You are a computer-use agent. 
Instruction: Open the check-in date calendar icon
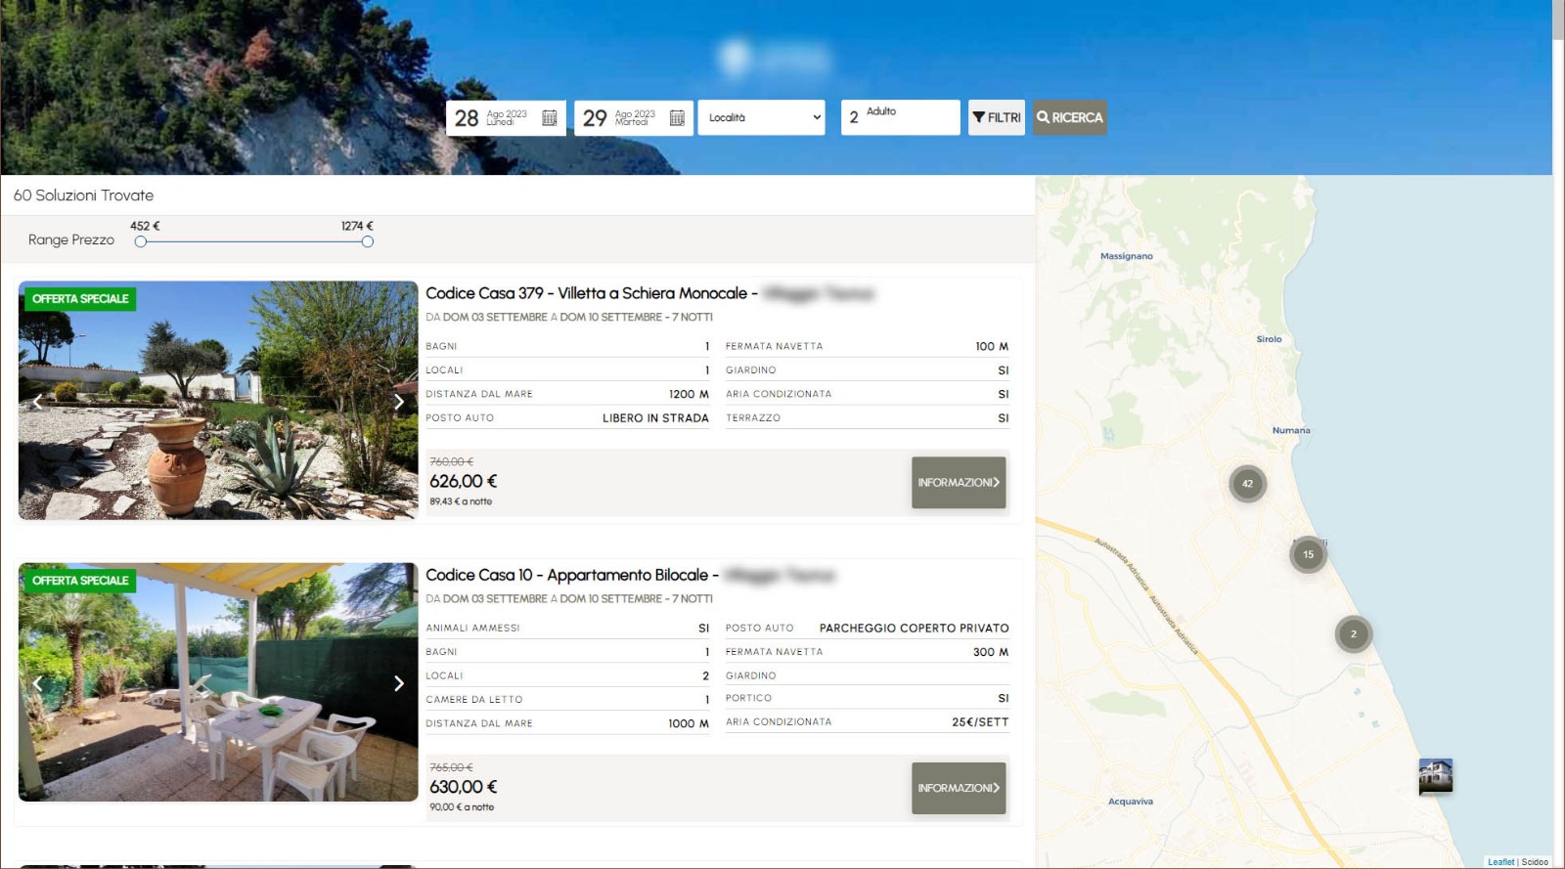tap(550, 117)
